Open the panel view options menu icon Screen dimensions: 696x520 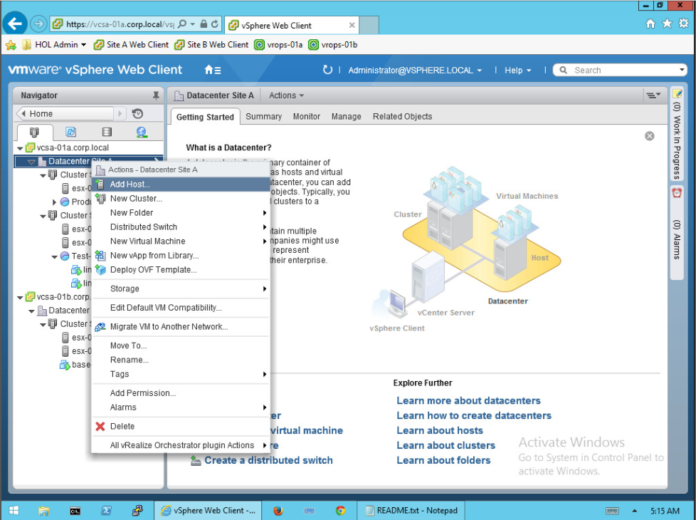click(x=653, y=95)
